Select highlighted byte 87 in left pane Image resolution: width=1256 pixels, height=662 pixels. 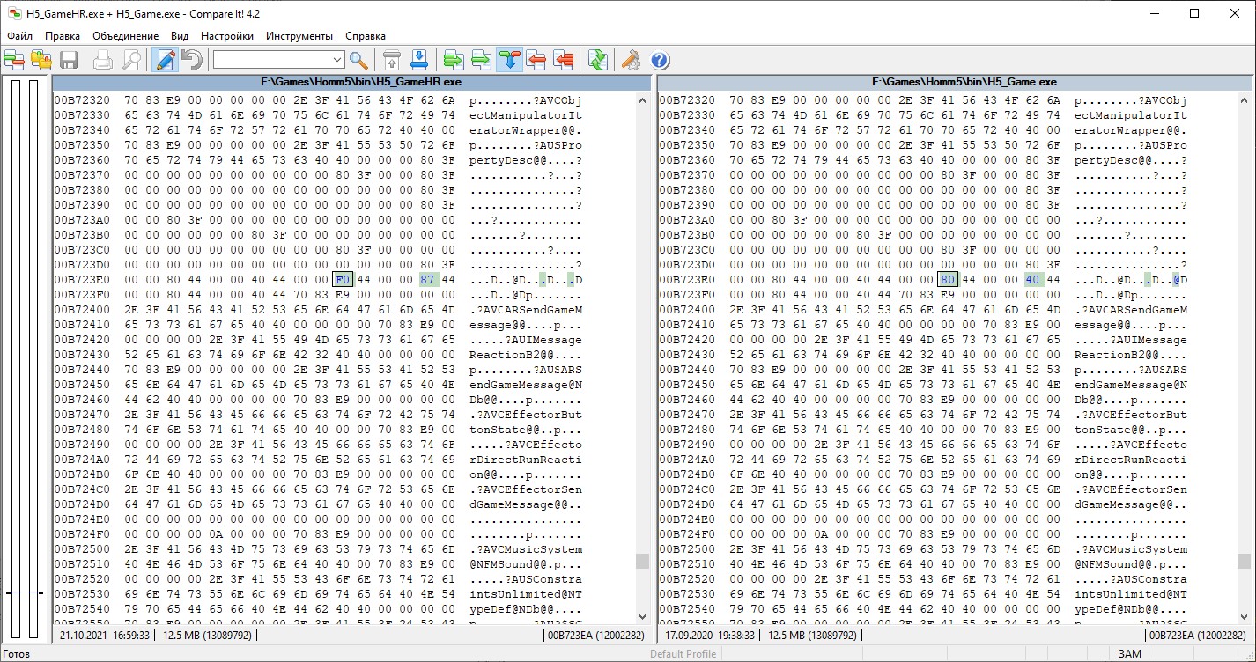pyautogui.click(x=428, y=279)
